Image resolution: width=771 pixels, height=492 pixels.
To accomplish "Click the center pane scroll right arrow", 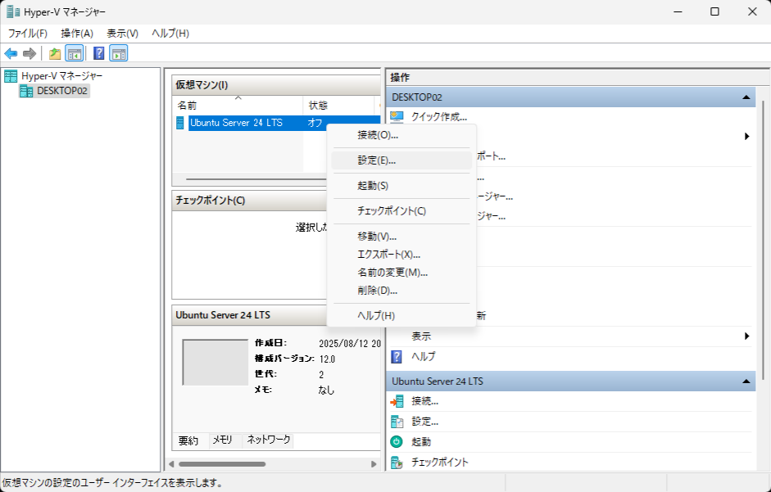I will tap(374, 464).
